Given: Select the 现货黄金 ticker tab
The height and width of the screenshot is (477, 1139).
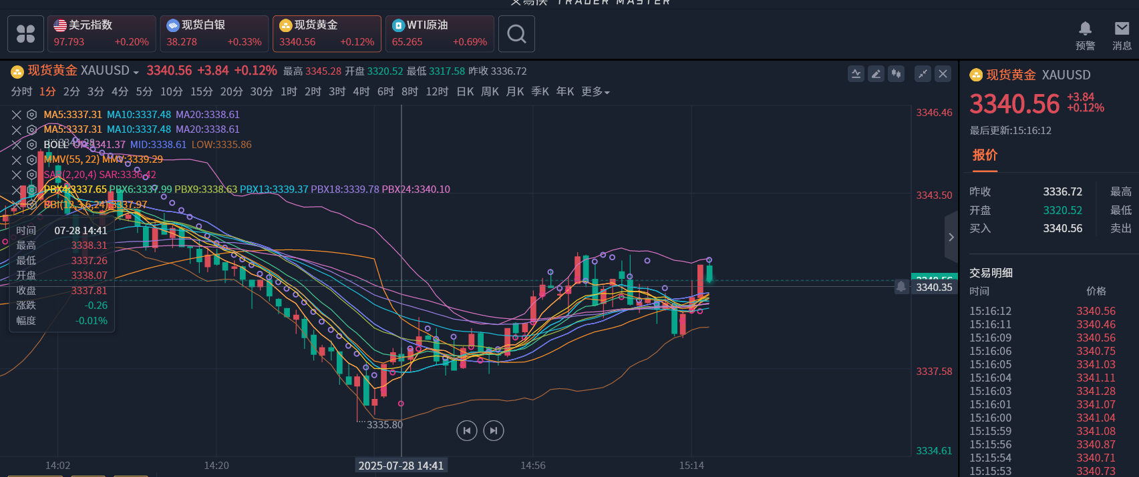Looking at the screenshot, I should coord(327,33).
